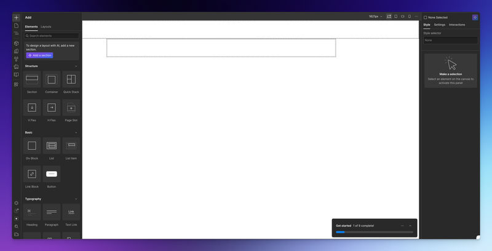The width and height of the screenshot is (492, 251).
Task: Click the video help icon in sidebar
Action: point(17,234)
